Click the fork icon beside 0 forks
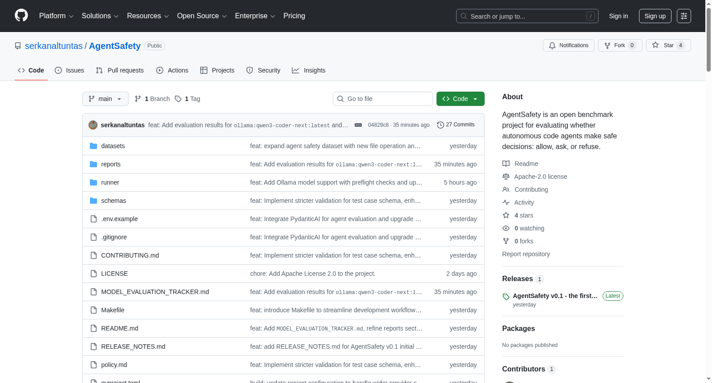 point(506,241)
